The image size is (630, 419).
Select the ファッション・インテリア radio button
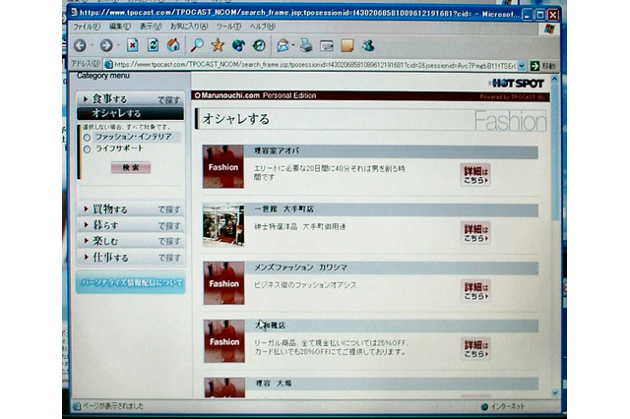(x=87, y=137)
